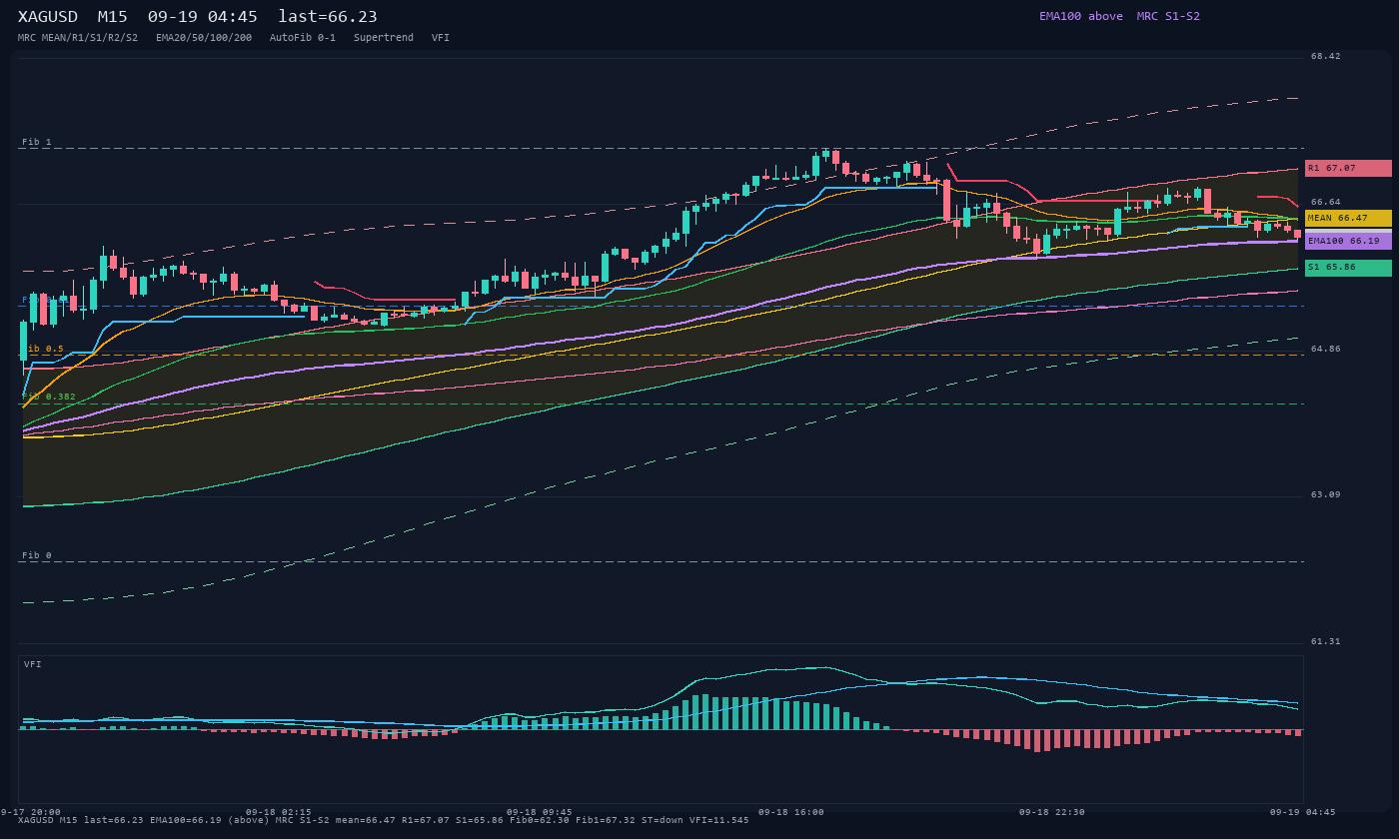Click the 'Fib 1' level label
Image resolution: width=1399 pixels, height=839 pixels.
(37, 142)
